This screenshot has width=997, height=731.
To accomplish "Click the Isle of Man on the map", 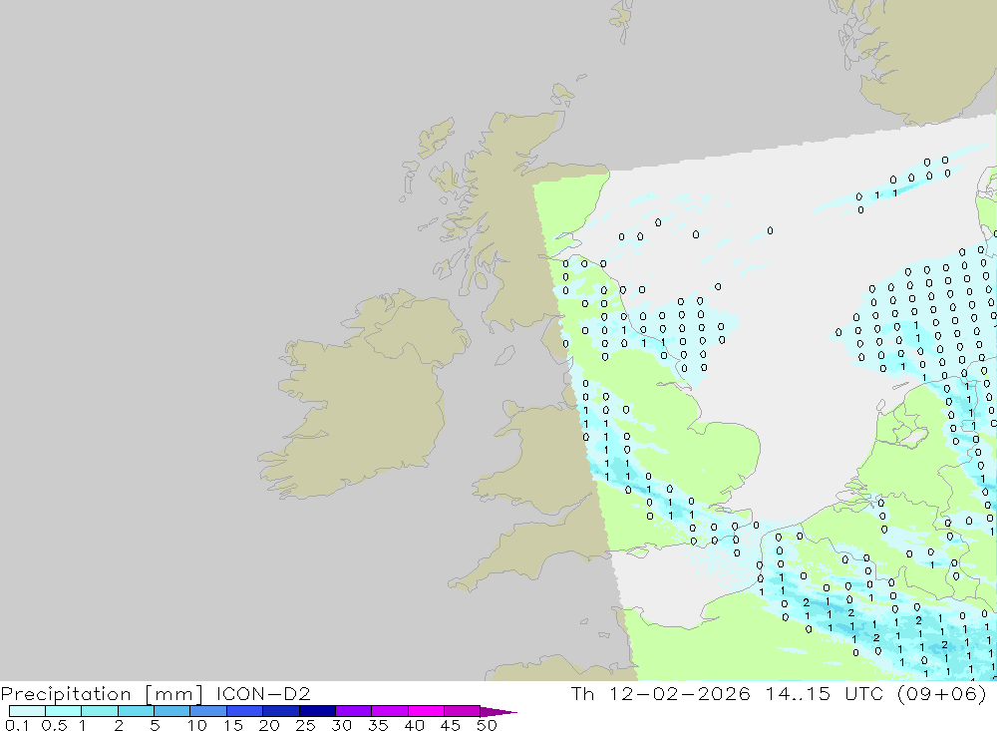I will click(x=504, y=355).
